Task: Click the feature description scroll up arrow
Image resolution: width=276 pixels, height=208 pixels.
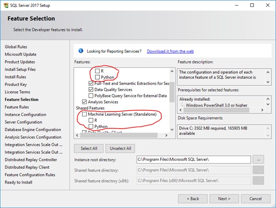Action: 268,72
